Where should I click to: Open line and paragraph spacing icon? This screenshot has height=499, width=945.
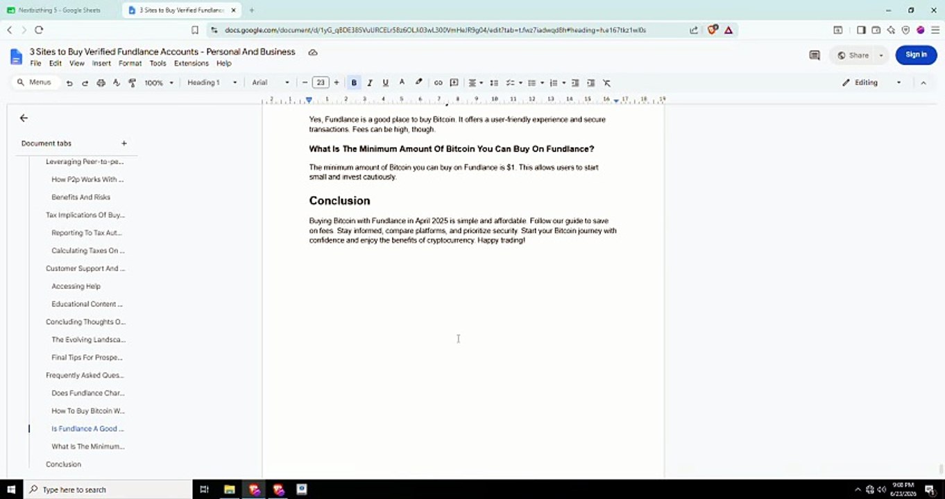pos(494,83)
